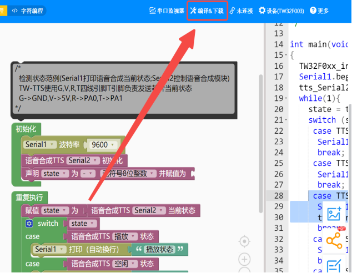The width and height of the screenshot is (352, 273).
Task: Open state variable dropdown in 声明 block
Action: (x=55, y=174)
